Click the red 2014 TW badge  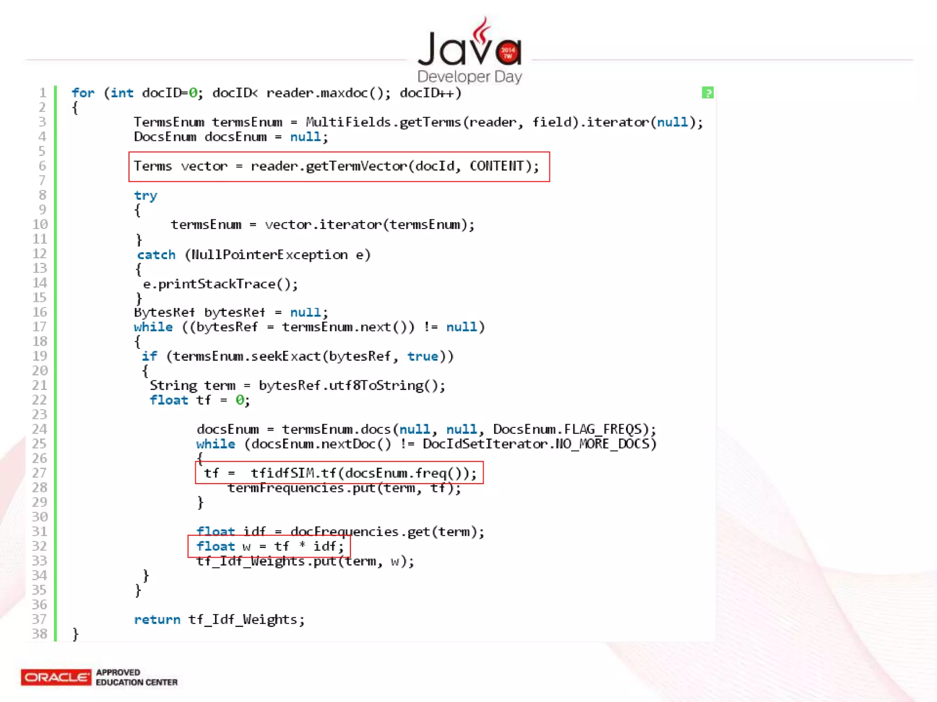coord(508,53)
